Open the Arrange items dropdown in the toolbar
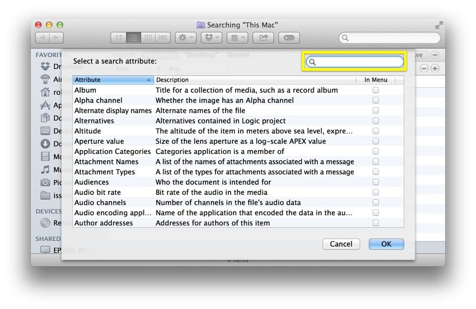Screen dimensions: 476x309 click(237, 38)
